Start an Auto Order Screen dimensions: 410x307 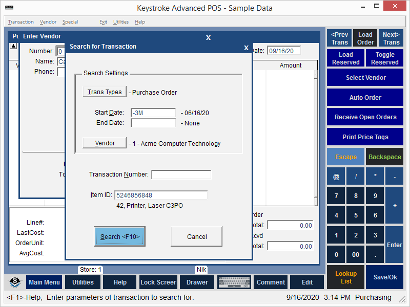pos(364,97)
